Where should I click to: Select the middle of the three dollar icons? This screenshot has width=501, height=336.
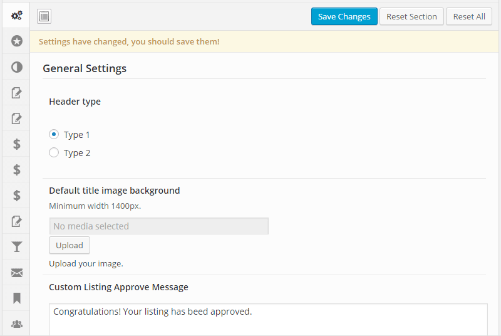[16, 170]
